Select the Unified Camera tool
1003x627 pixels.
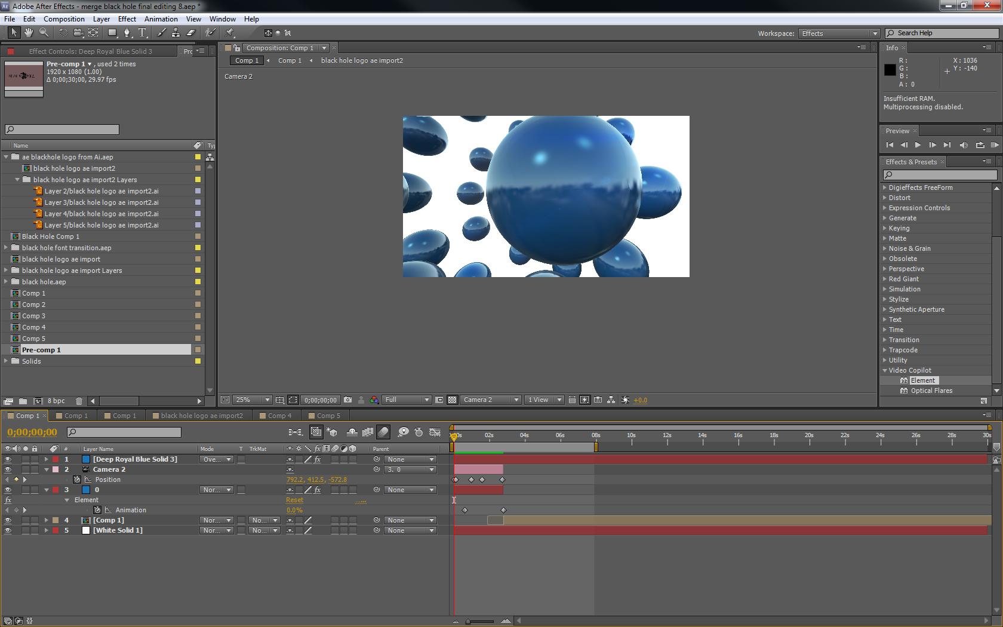[x=78, y=32]
